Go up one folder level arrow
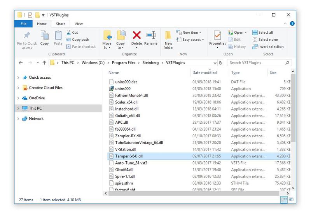311x216 pixels. [44, 63]
